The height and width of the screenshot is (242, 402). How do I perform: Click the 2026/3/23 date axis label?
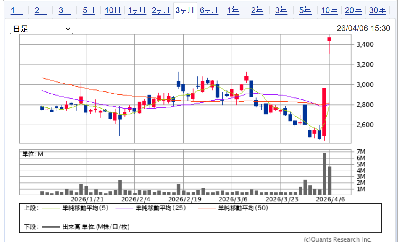click(282, 200)
